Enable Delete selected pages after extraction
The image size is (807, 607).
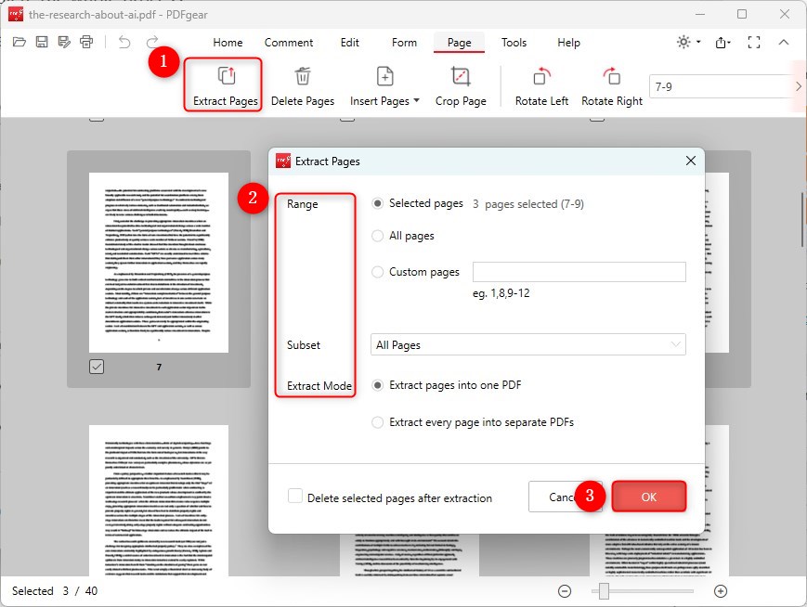pos(294,497)
